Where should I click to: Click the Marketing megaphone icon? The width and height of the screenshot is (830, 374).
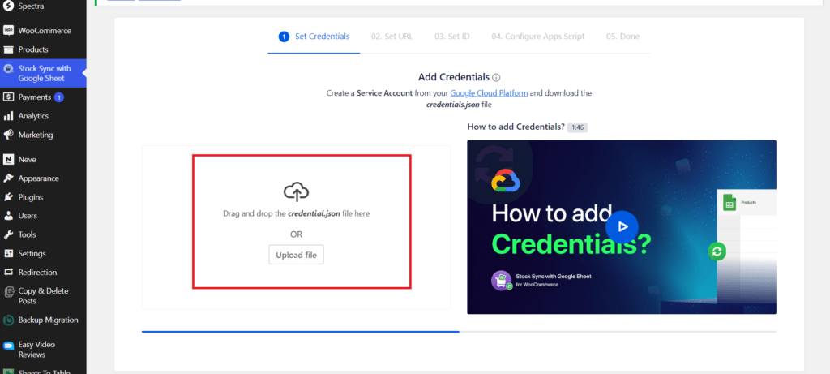coord(8,135)
